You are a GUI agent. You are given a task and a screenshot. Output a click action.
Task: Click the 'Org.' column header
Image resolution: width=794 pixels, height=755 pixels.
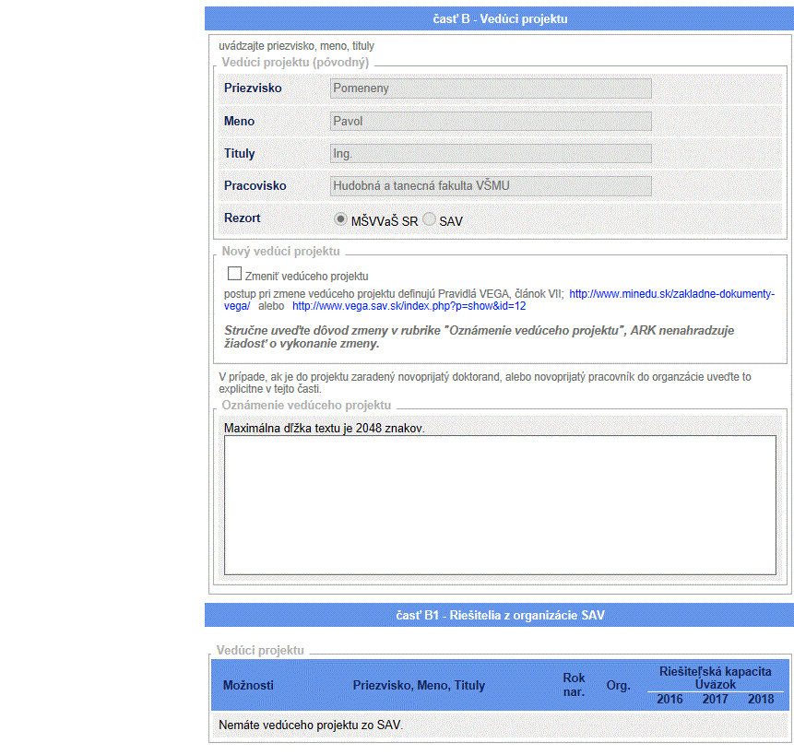(x=618, y=686)
